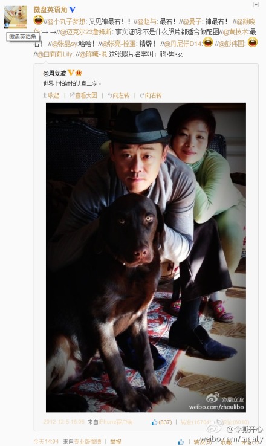Click the 微盘英语角 profile avatar

[15, 17]
